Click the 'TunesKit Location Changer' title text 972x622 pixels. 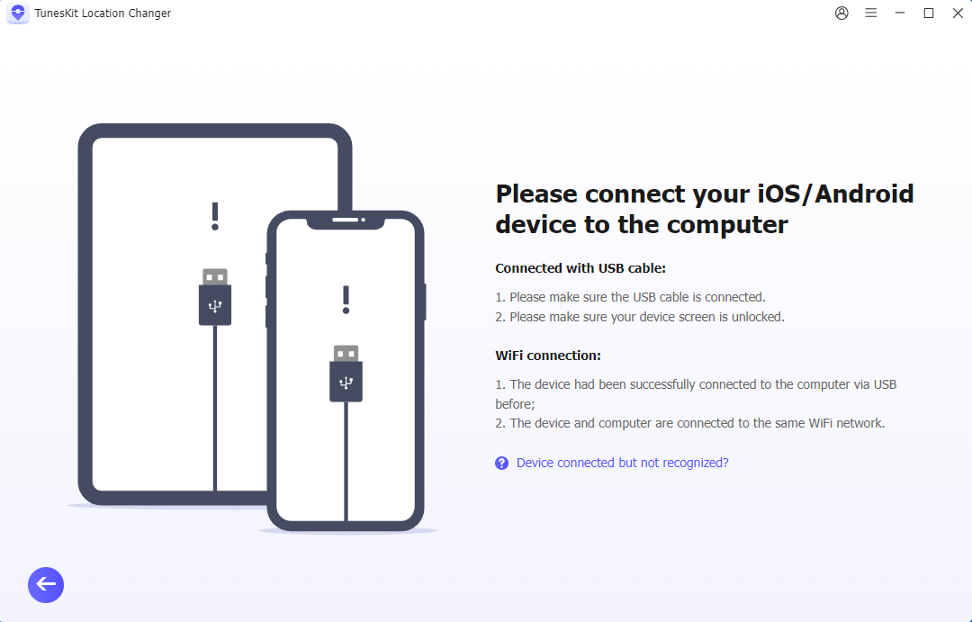click(102, 14)
